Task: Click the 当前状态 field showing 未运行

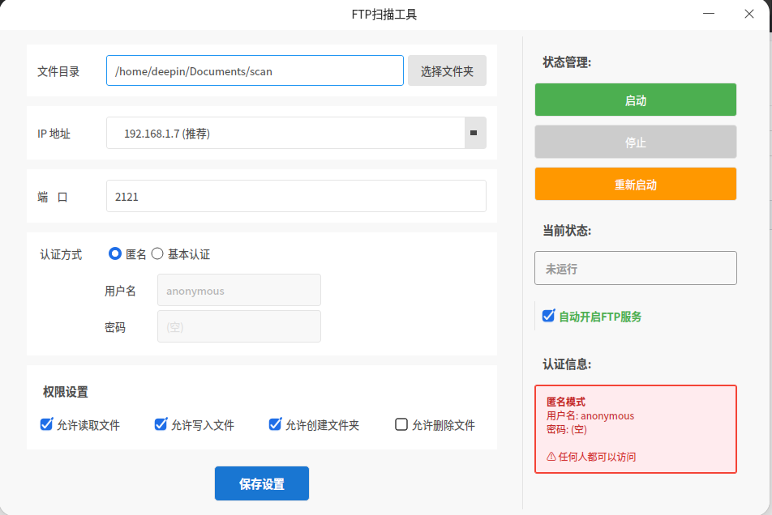Action: (x=636, y=268)
